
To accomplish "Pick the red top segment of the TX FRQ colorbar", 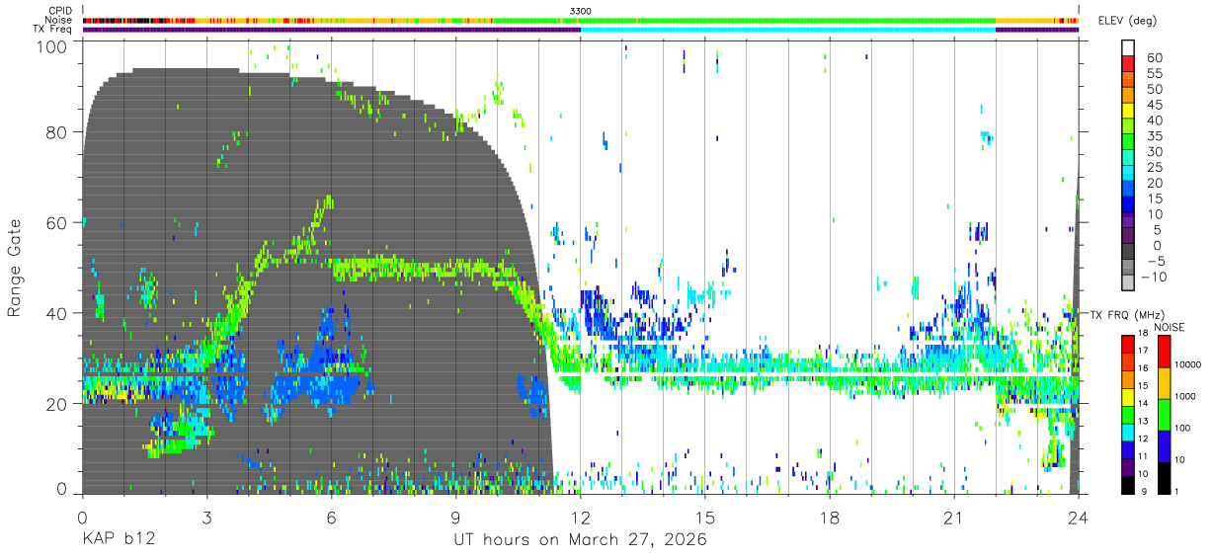I will coord(1128,345).
